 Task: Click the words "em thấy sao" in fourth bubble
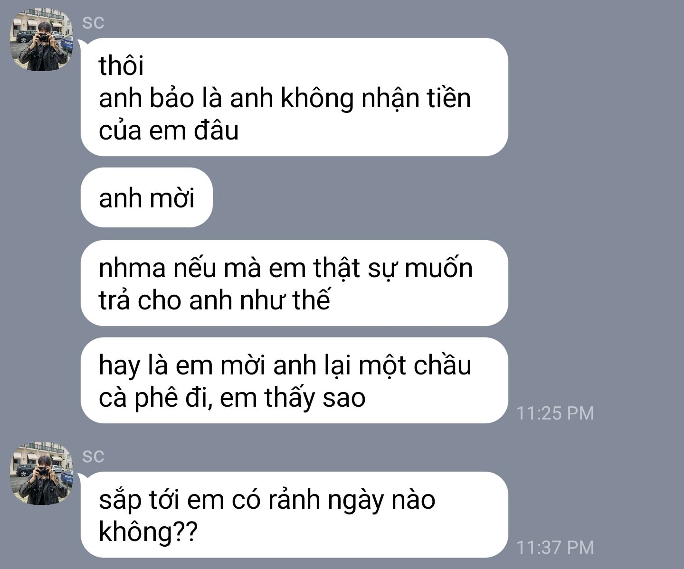(x=293, y=398)
